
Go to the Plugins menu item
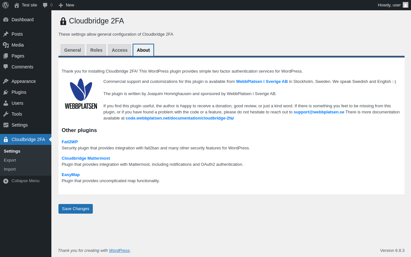[x=26, y=92]
